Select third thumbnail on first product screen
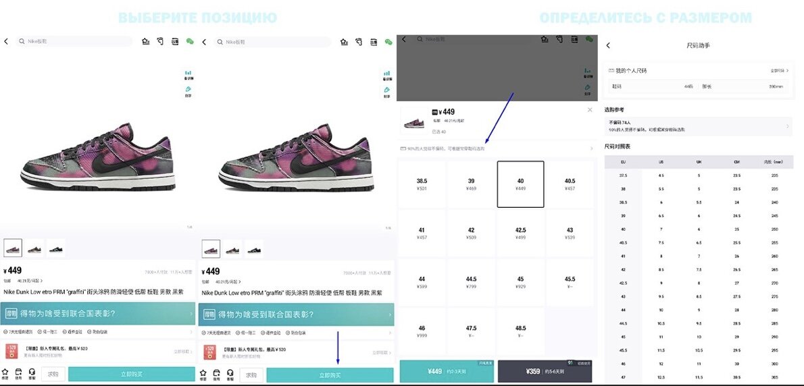The image size is (804, 386). [x=55, y=249]
